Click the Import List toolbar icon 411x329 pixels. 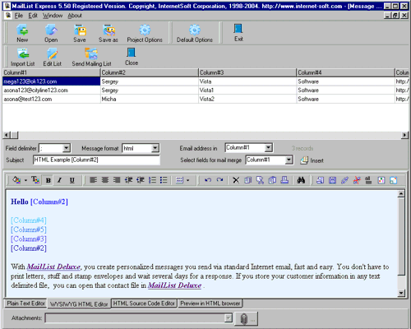[23, 57]
